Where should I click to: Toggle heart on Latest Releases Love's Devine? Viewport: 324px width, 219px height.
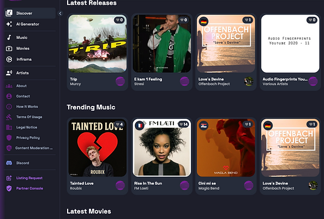pyautogui.click(x=248, y=20)
